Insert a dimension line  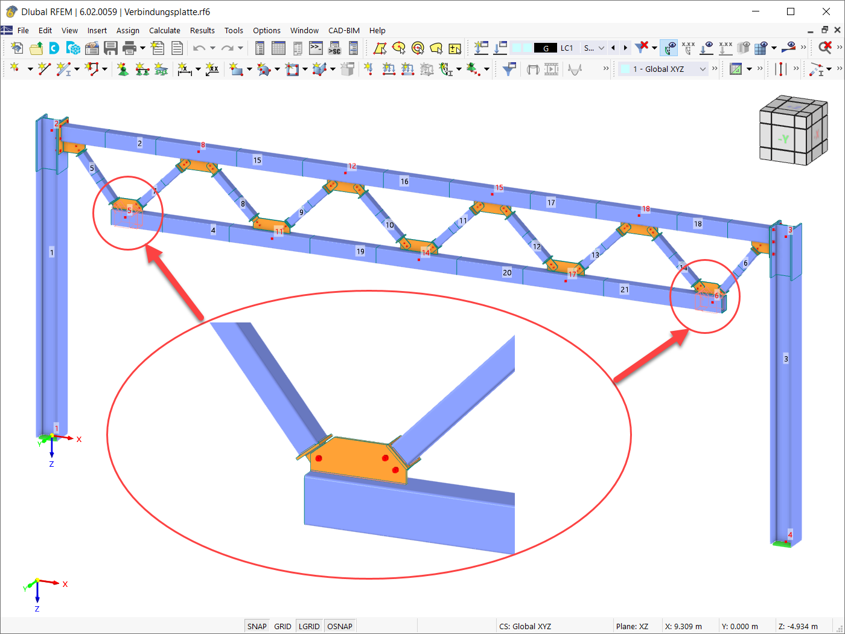click(184, 69)
